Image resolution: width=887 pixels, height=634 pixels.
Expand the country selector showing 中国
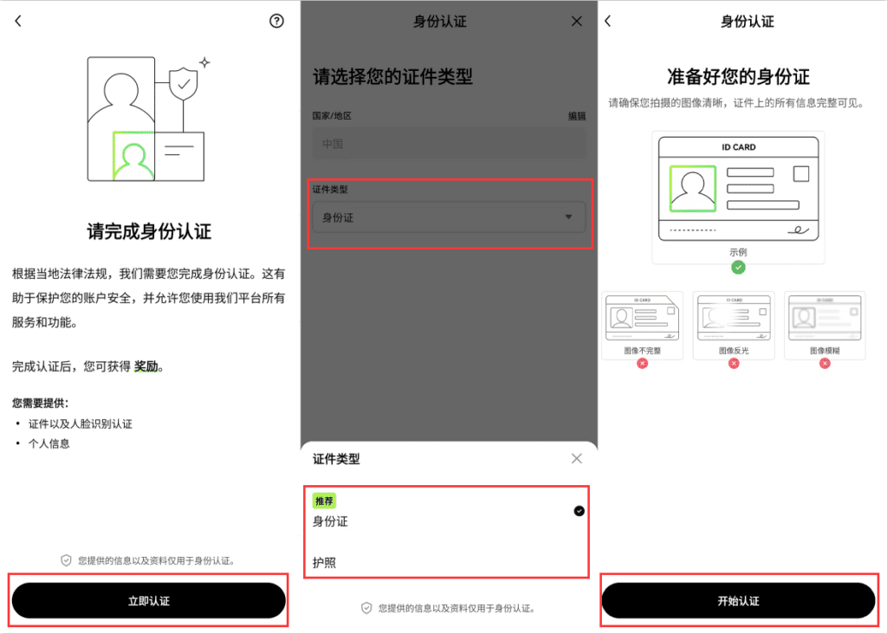449,144
